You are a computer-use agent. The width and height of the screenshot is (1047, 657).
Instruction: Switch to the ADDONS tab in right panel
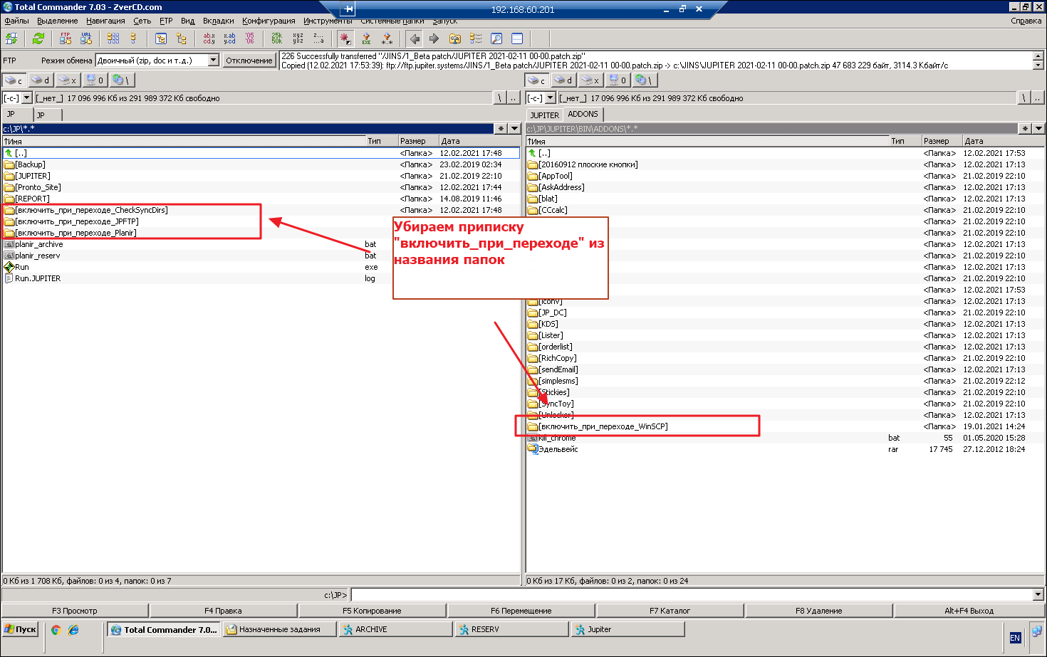click(x=583, y=114)
